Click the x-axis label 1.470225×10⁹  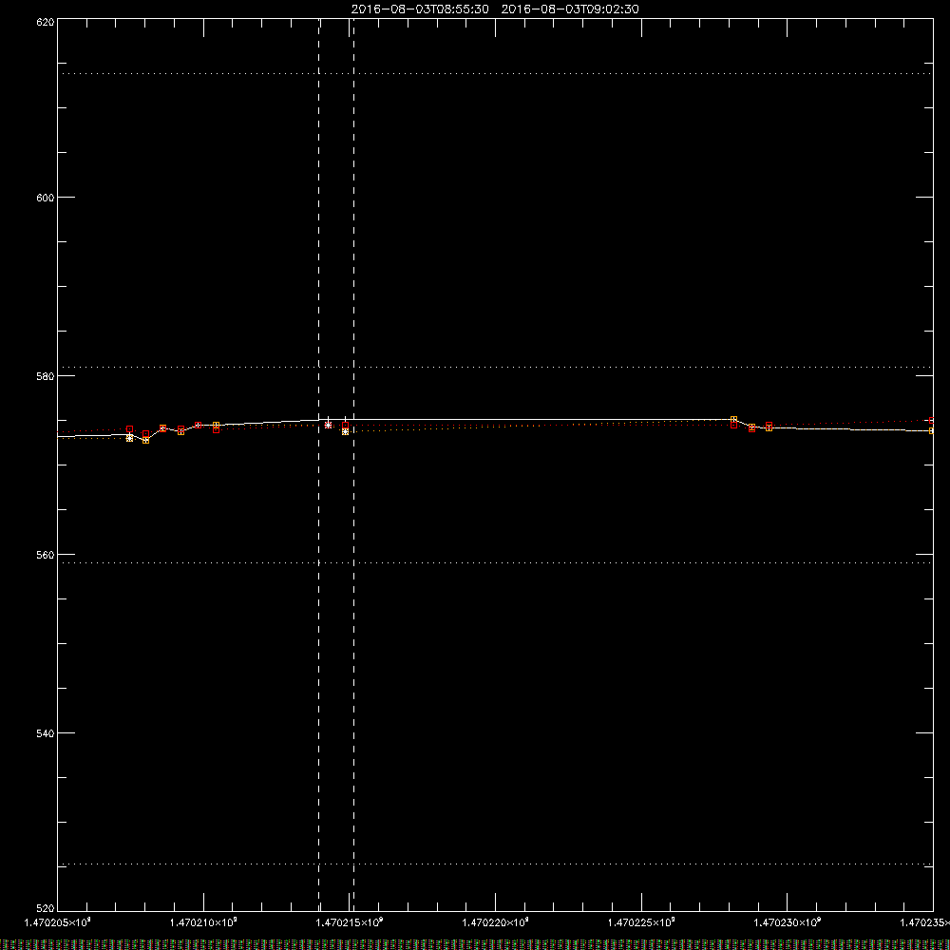coord(641,922)
